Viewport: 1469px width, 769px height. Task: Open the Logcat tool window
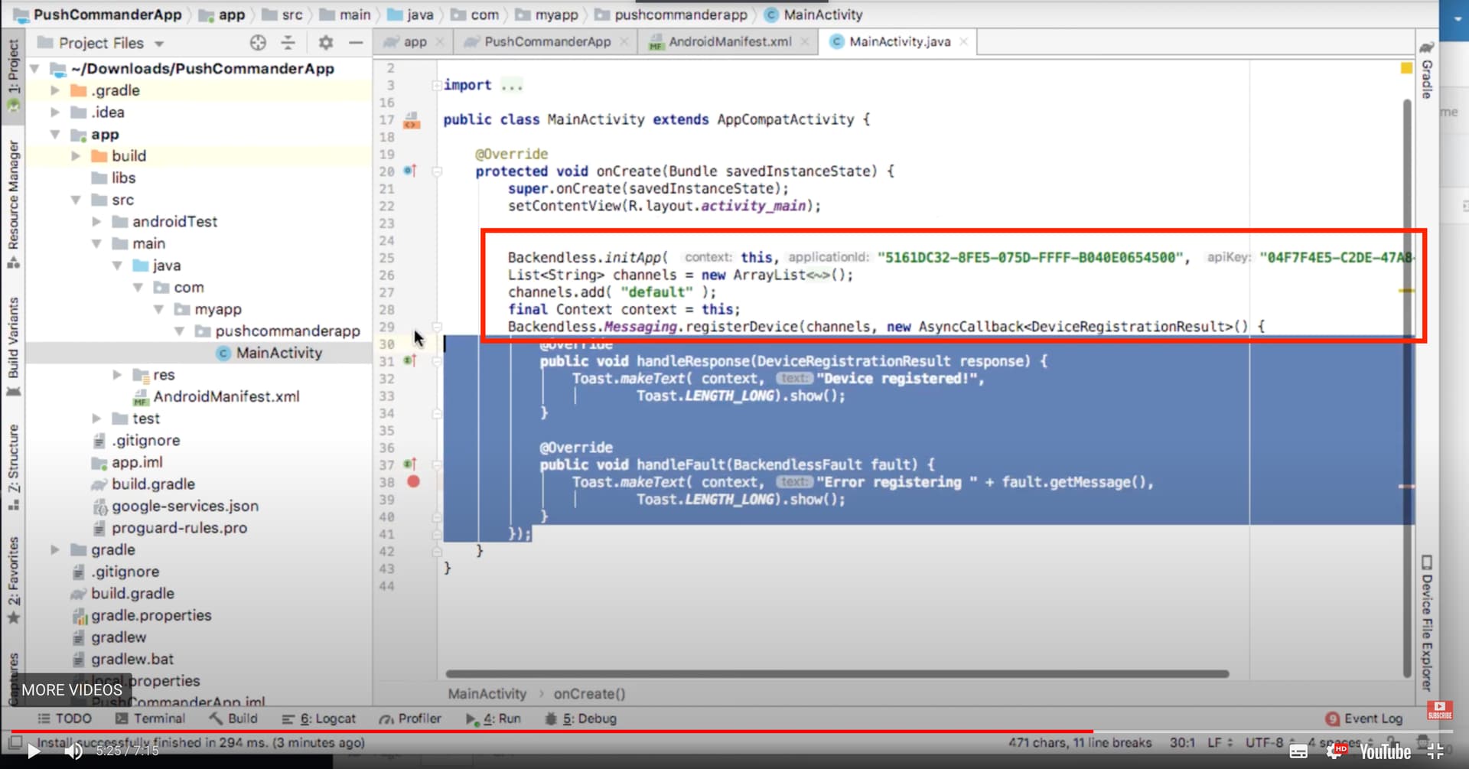pyautogui.click(x=319, y=718)
